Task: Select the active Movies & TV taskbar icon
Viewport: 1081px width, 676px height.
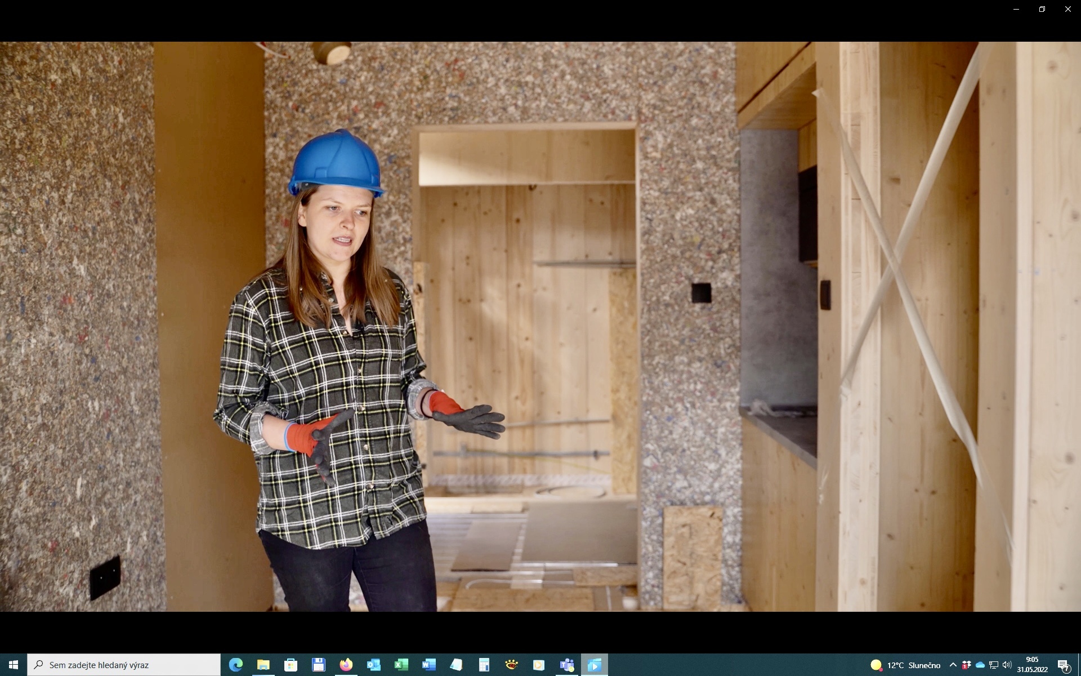Action: [x=595, y=665]
